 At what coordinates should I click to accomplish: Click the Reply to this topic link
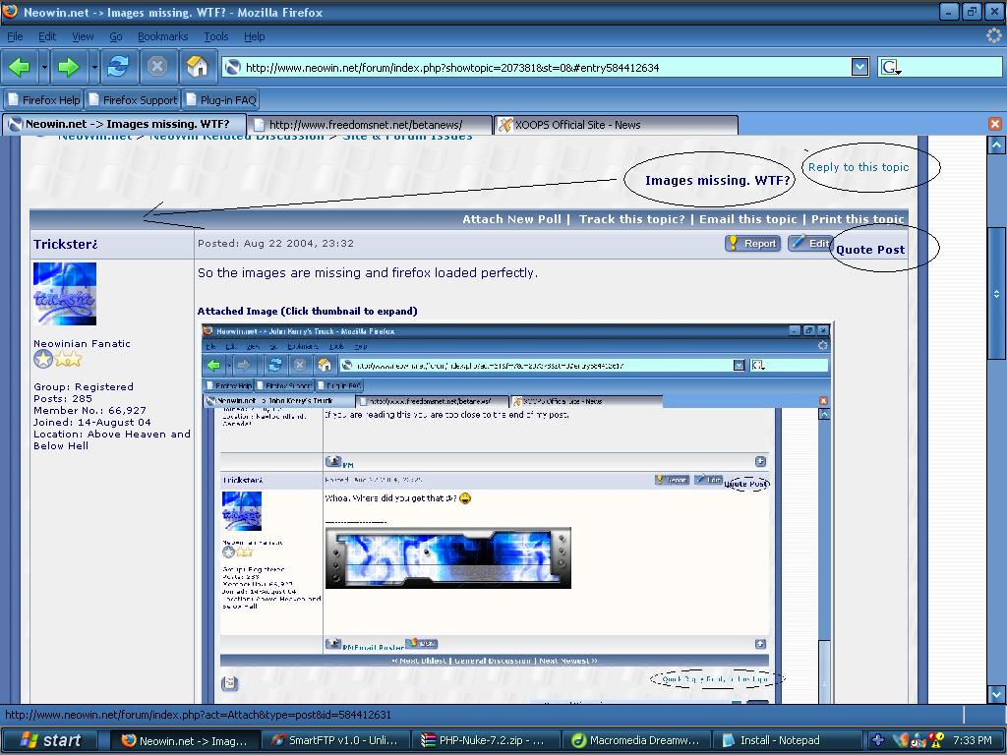click(858, 167)
